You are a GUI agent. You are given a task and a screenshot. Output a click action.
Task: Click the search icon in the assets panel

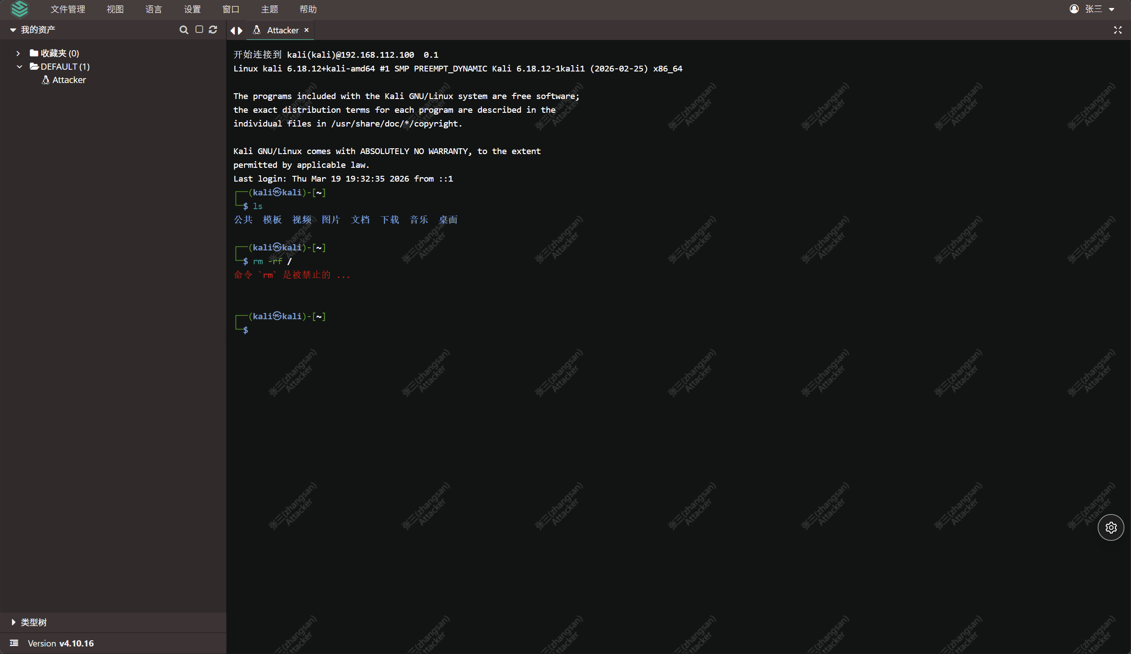point(184,30)
